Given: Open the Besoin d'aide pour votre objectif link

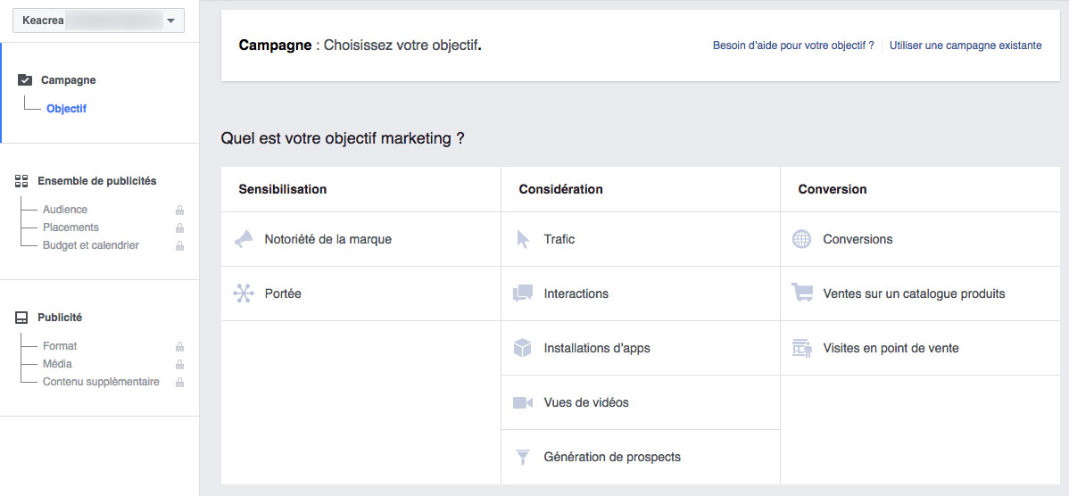Looking at the screenshot, I should tap(793, 45).
